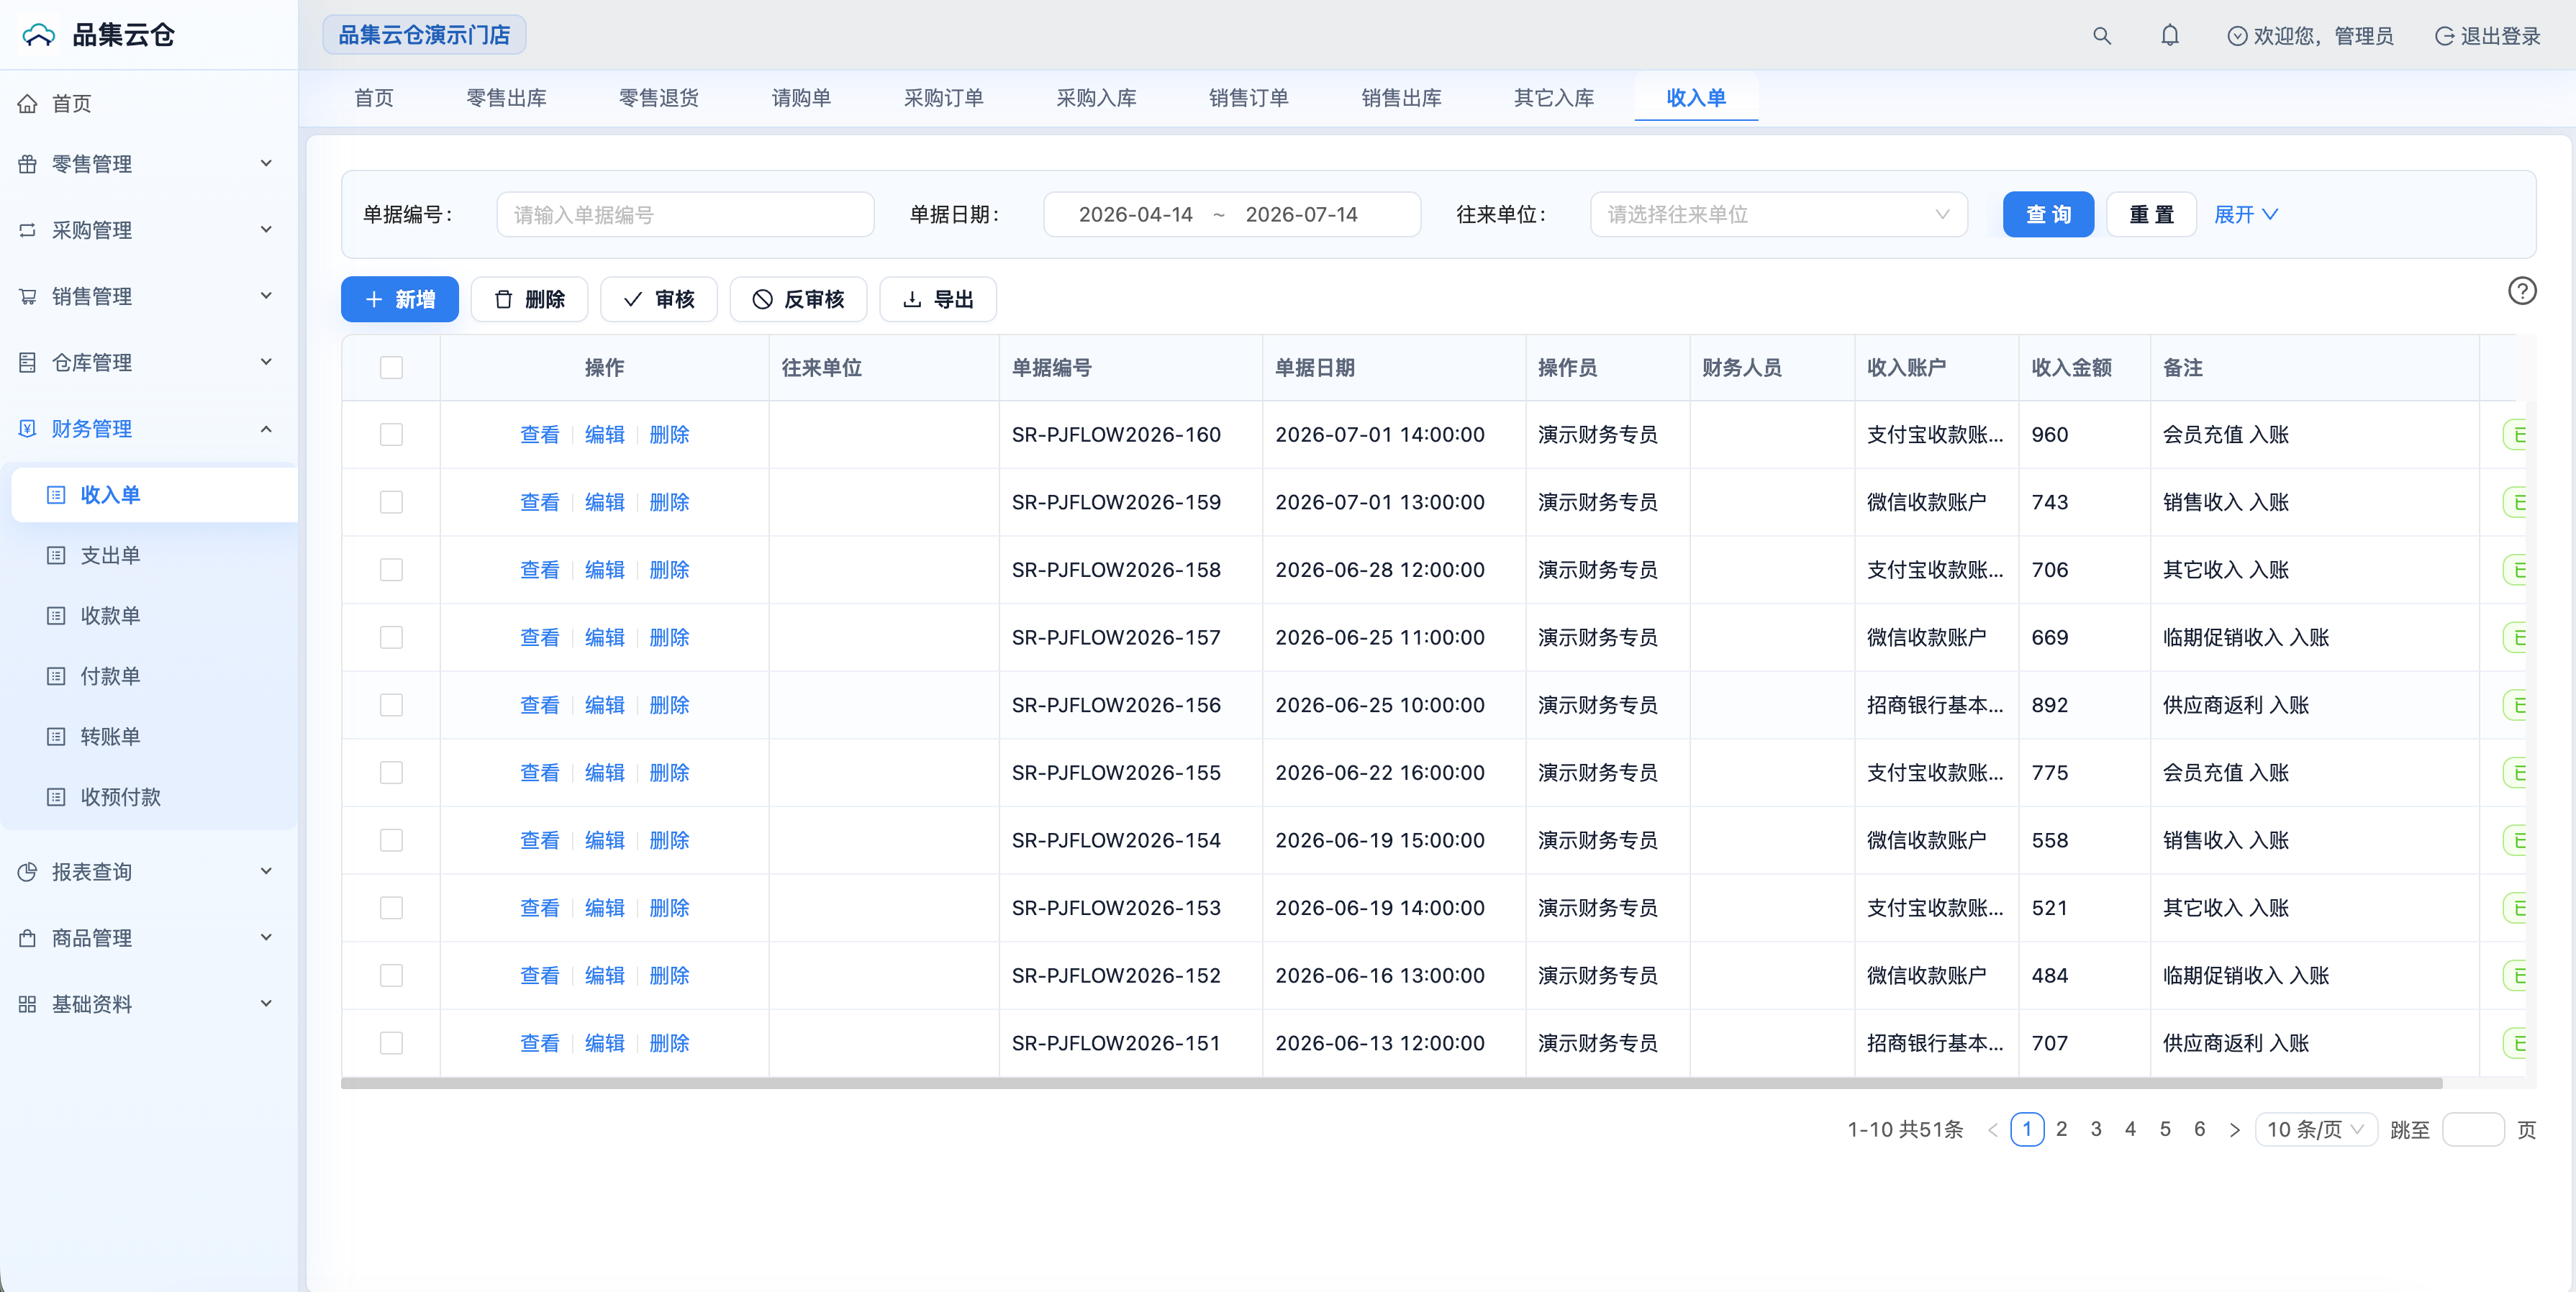Image resolution: width=2576 pixels, height=1292 pixels.
Task: Click the pie chart icon for 报表查询
Action: (28, 872)
